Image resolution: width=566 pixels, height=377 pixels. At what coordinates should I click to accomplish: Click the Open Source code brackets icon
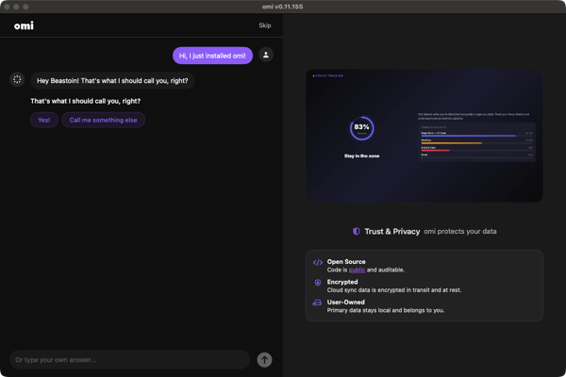[x=318, y=262]
